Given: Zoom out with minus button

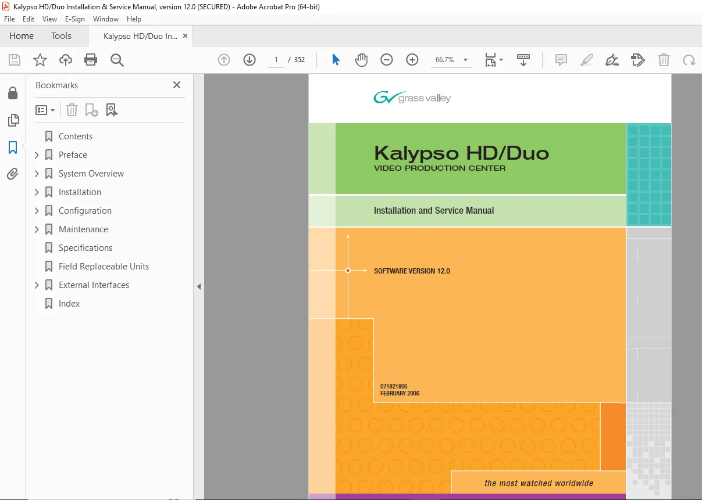Looking at the screenshot, I should click(387, 60).
